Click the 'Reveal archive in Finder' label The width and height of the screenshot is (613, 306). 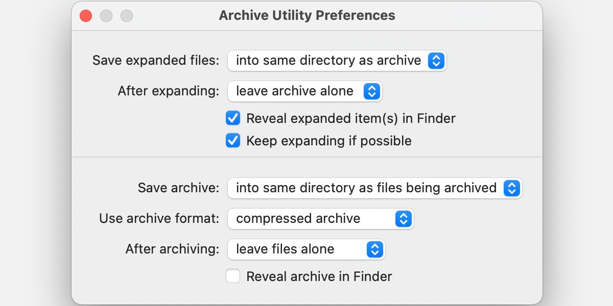tap(319, 276)
